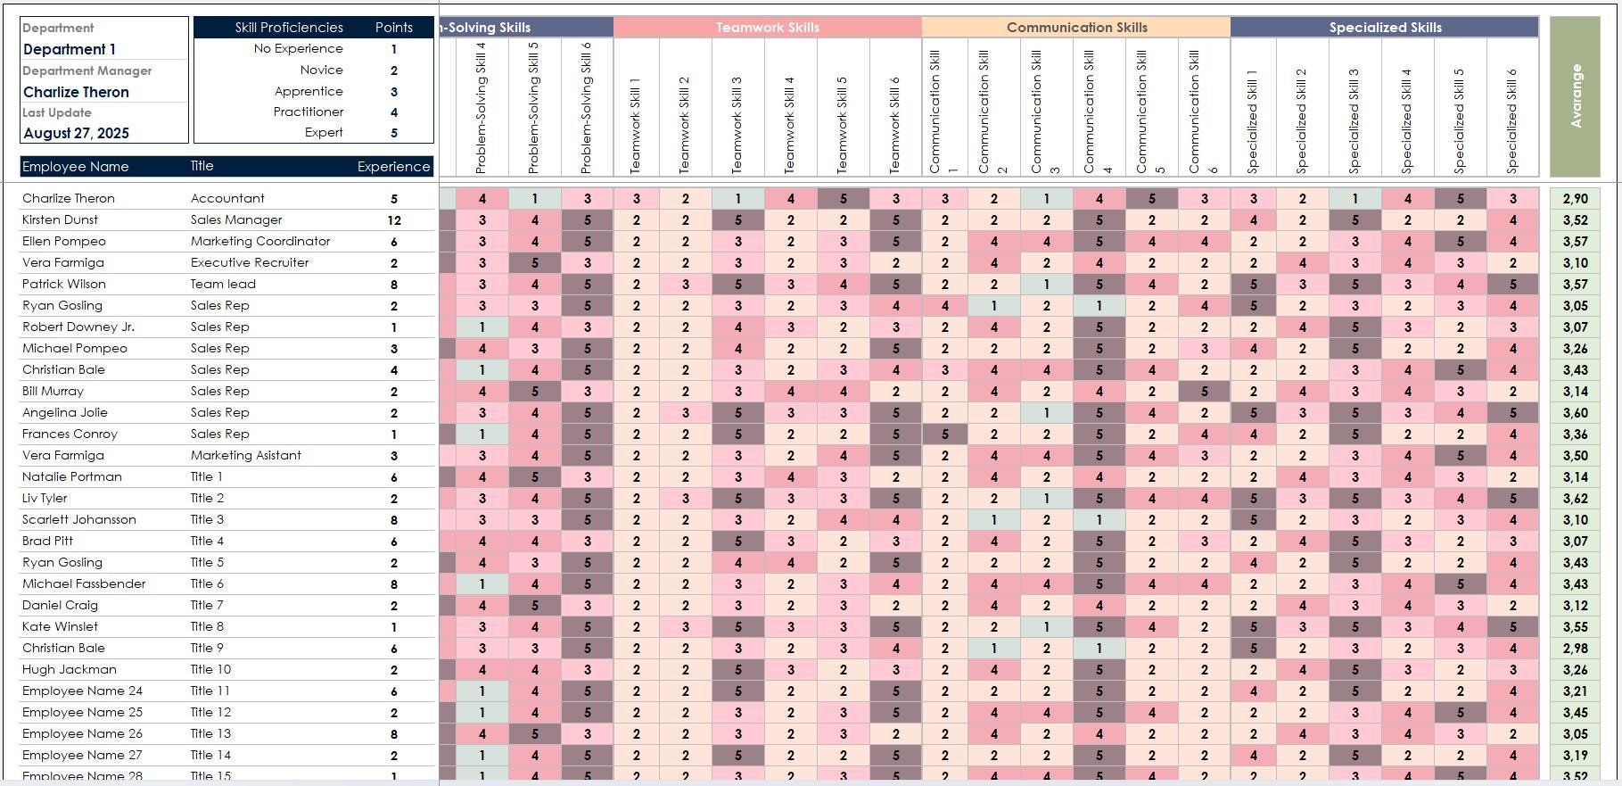Select the 'Teamwork Skills' group header
This screenshot has width=1622, height=786.
point(768,28)
